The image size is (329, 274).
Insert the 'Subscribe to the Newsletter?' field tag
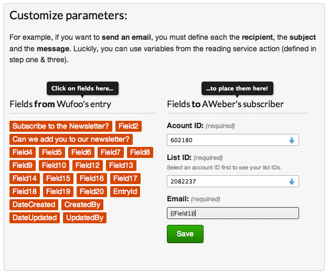tap(61, 126)
